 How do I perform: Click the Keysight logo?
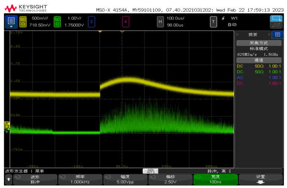[x=27, y=7]
